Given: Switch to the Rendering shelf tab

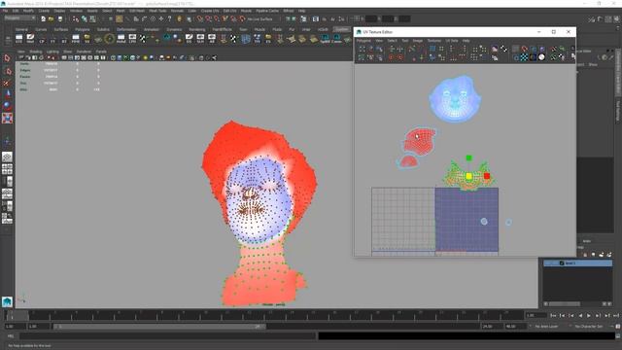Looking at the screenshot, I should coord(196,30).
